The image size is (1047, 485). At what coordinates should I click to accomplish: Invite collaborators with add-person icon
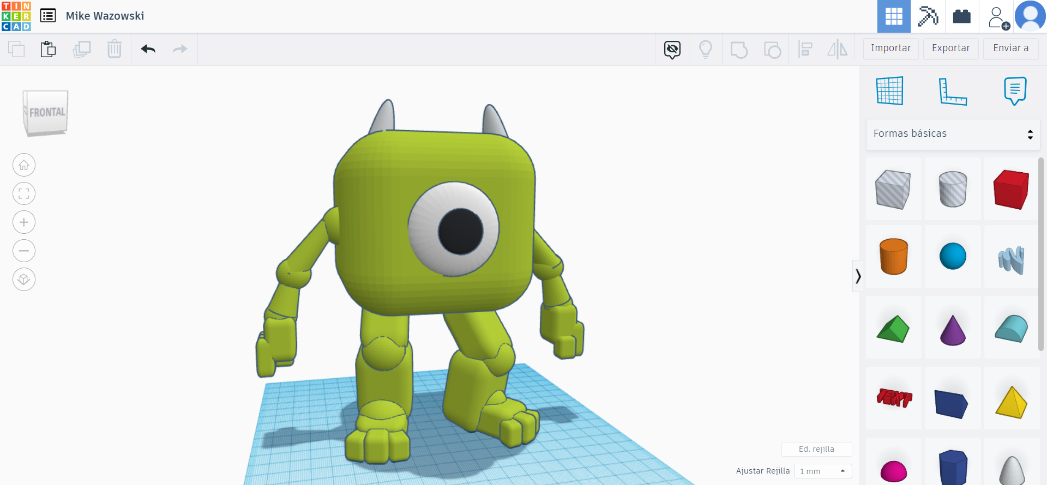pos(998,17)
